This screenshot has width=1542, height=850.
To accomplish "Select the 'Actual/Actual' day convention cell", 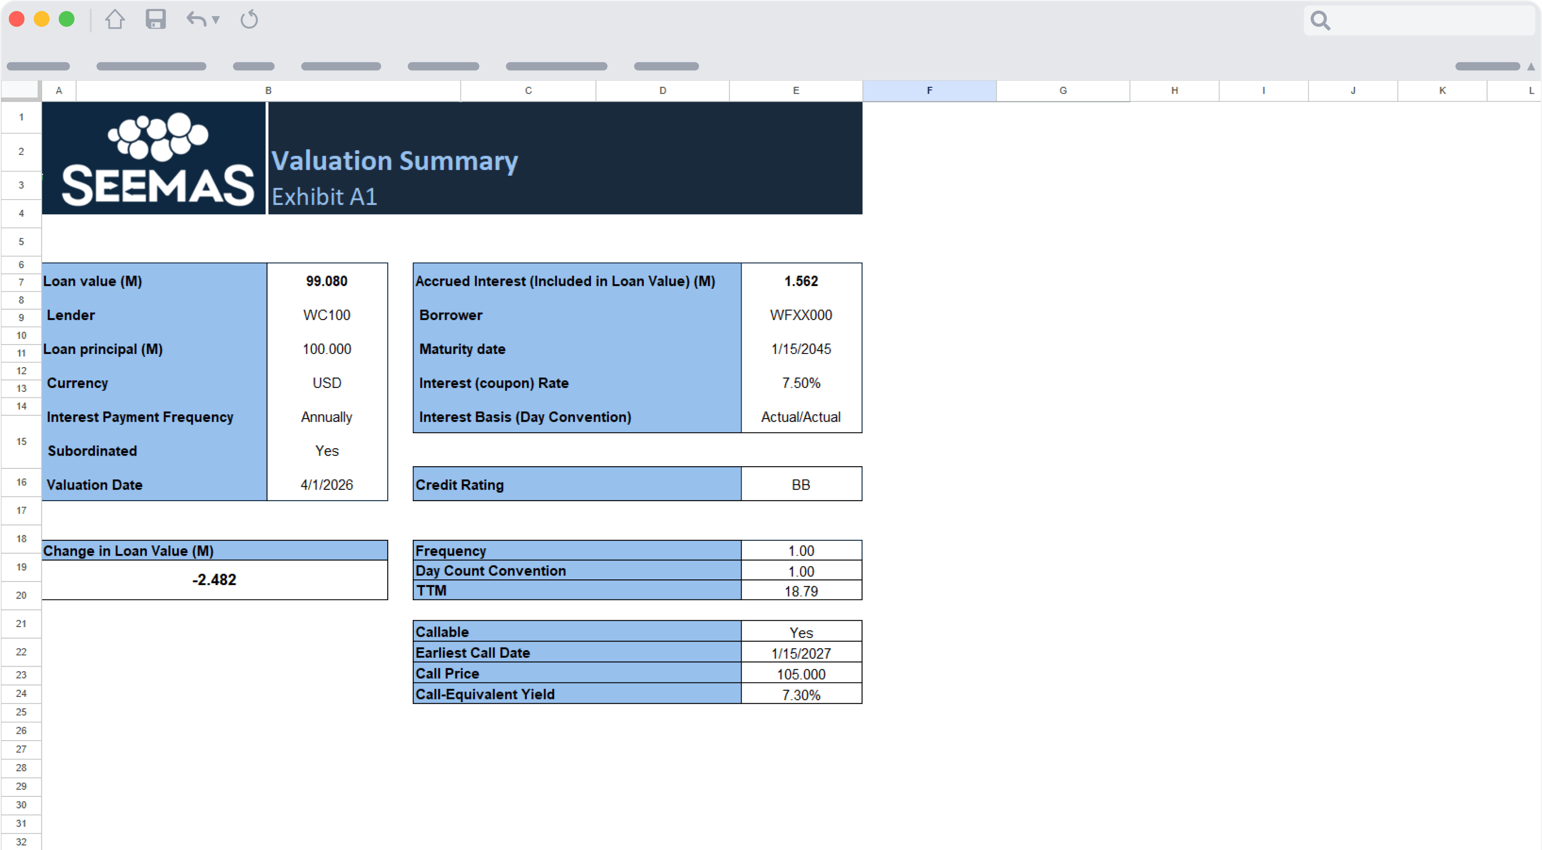I will [801, 416].
